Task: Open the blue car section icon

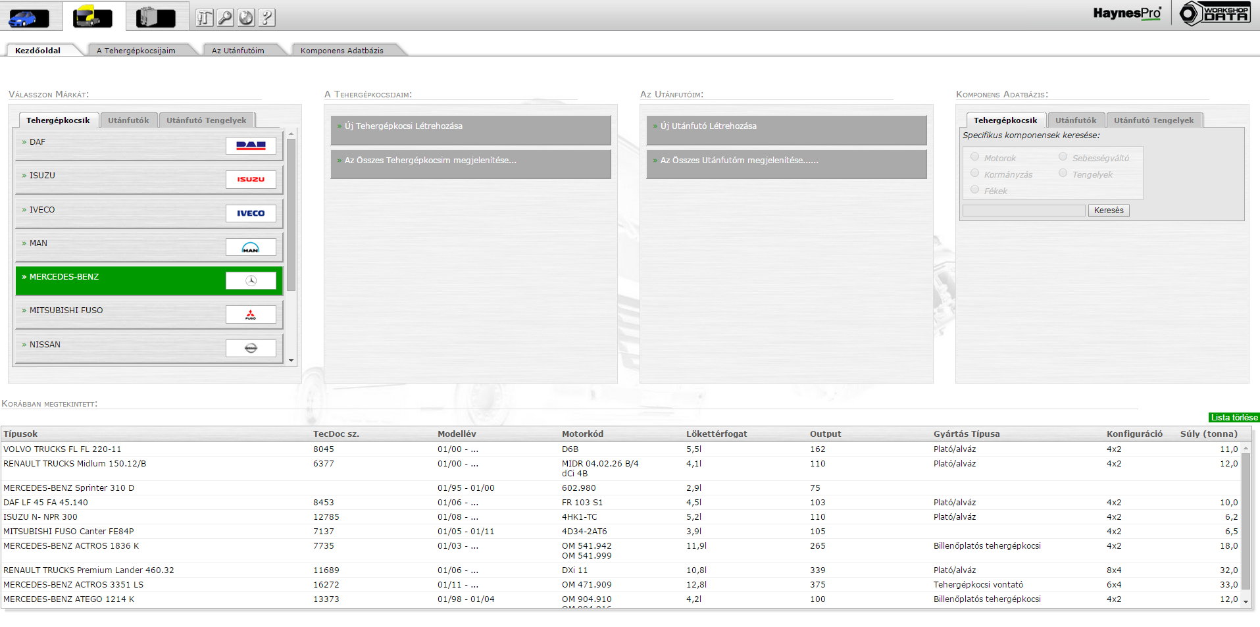Action: tap(28, 17)
